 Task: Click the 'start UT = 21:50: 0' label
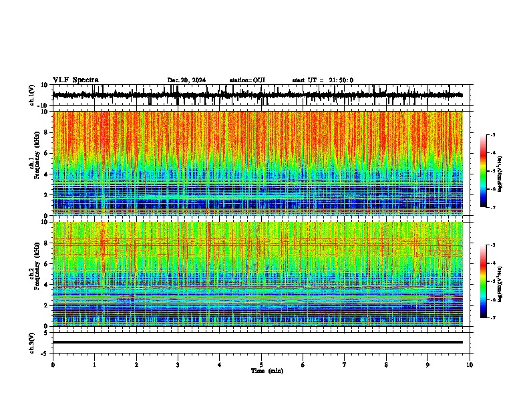coord(323,80)
